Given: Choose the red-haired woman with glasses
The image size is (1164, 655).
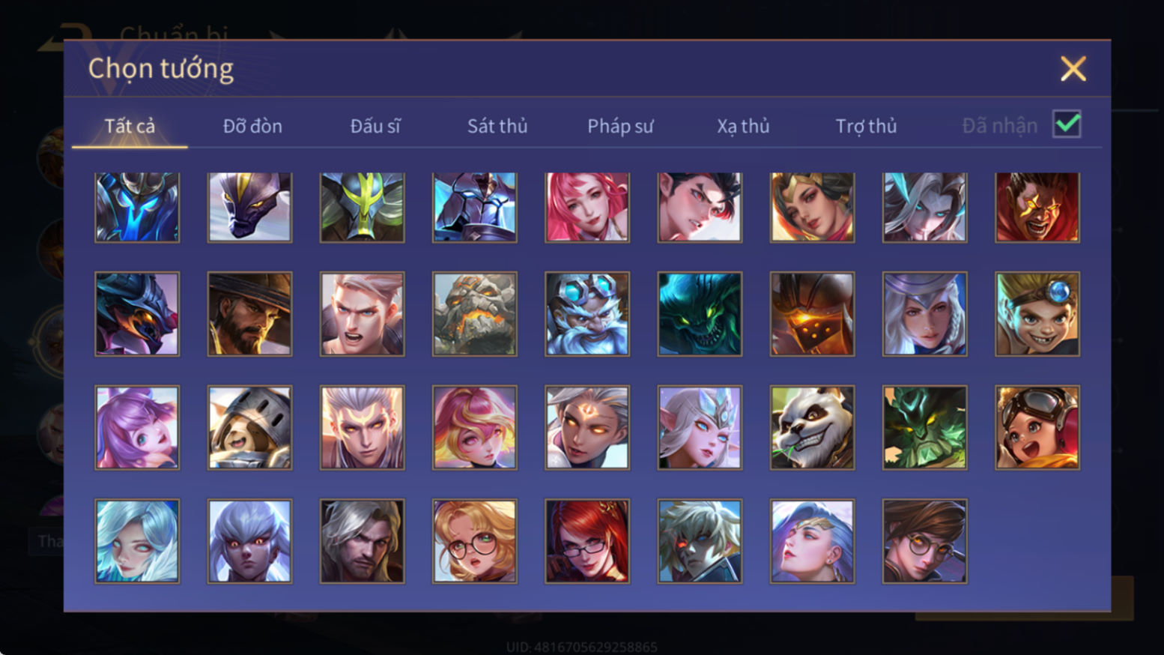Looking at the screenshot, I should tap(587, 541).
